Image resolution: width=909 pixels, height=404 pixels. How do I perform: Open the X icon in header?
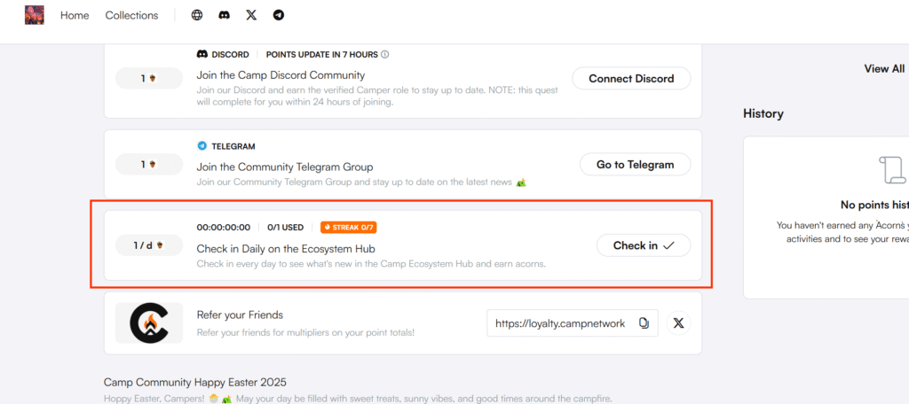point(251,16)
